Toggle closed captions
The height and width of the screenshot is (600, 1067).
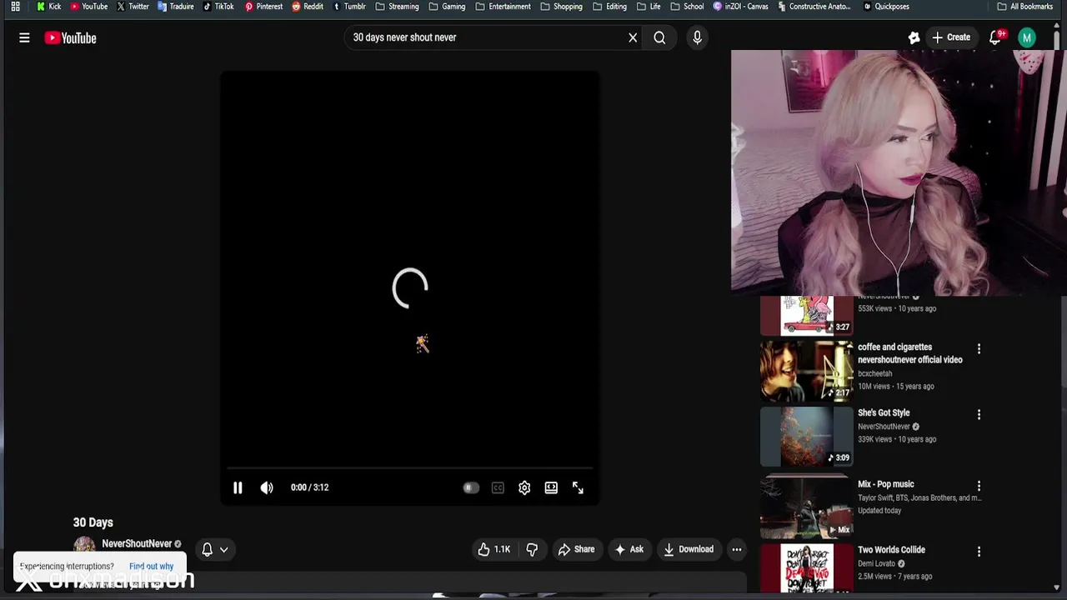pyautogui.click(x=498, y=487)
